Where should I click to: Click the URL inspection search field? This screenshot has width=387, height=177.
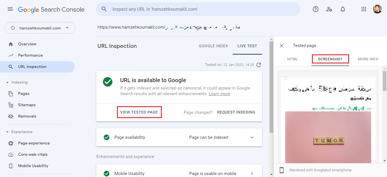198,9
